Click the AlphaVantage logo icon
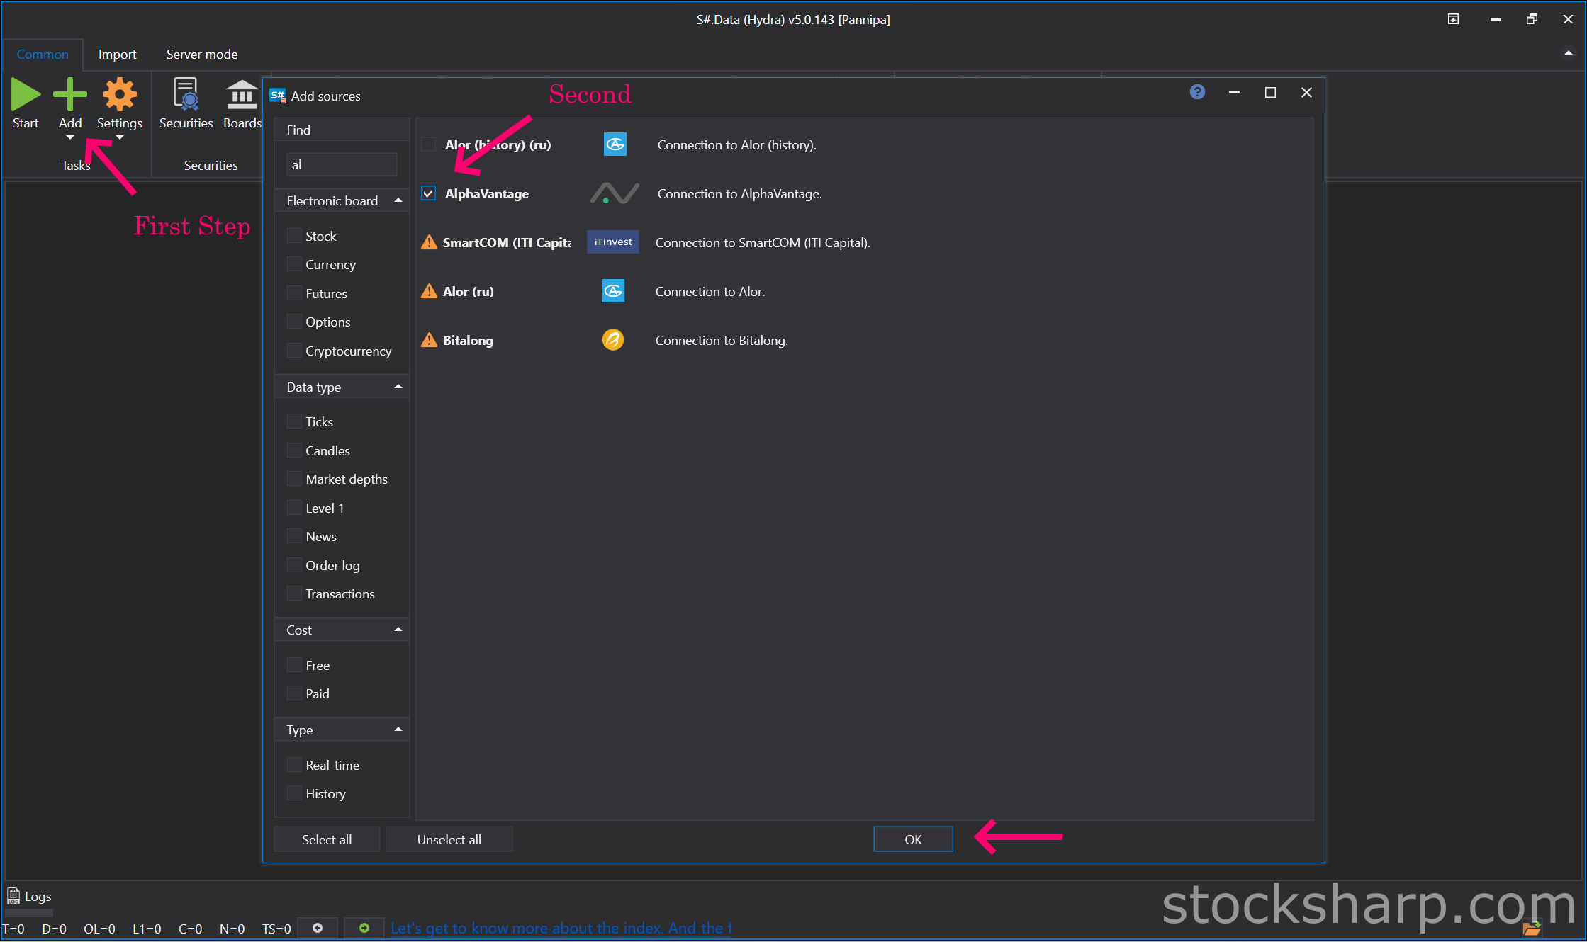This screenshot has width=1587, height=942. click(x=614, y=193)
